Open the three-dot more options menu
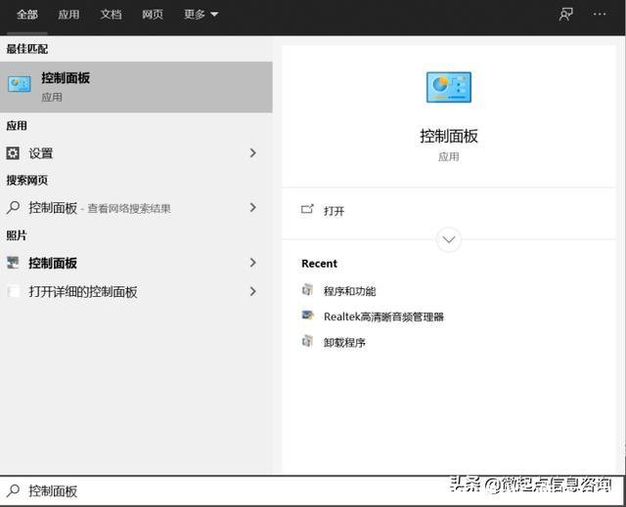The image size is (626, 507). pos(600,15)
